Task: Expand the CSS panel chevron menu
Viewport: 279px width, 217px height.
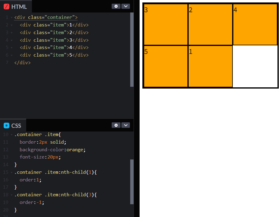Action: (126, 125)
